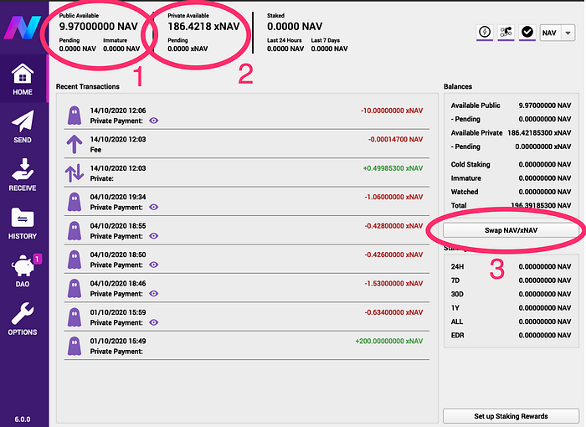The width and height of the screenshot is (586, 427).
Task: Open the History page
Action: pos(23,224)
